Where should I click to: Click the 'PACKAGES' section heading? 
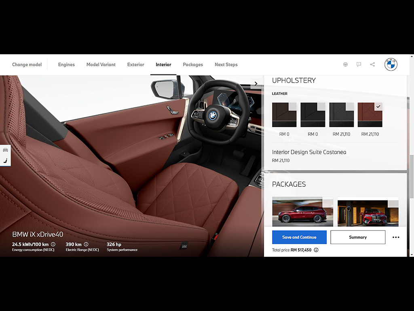coord(289,184)
